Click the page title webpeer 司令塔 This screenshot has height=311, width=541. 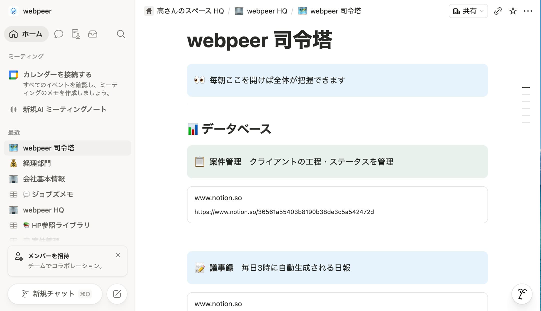pos(259,40)
